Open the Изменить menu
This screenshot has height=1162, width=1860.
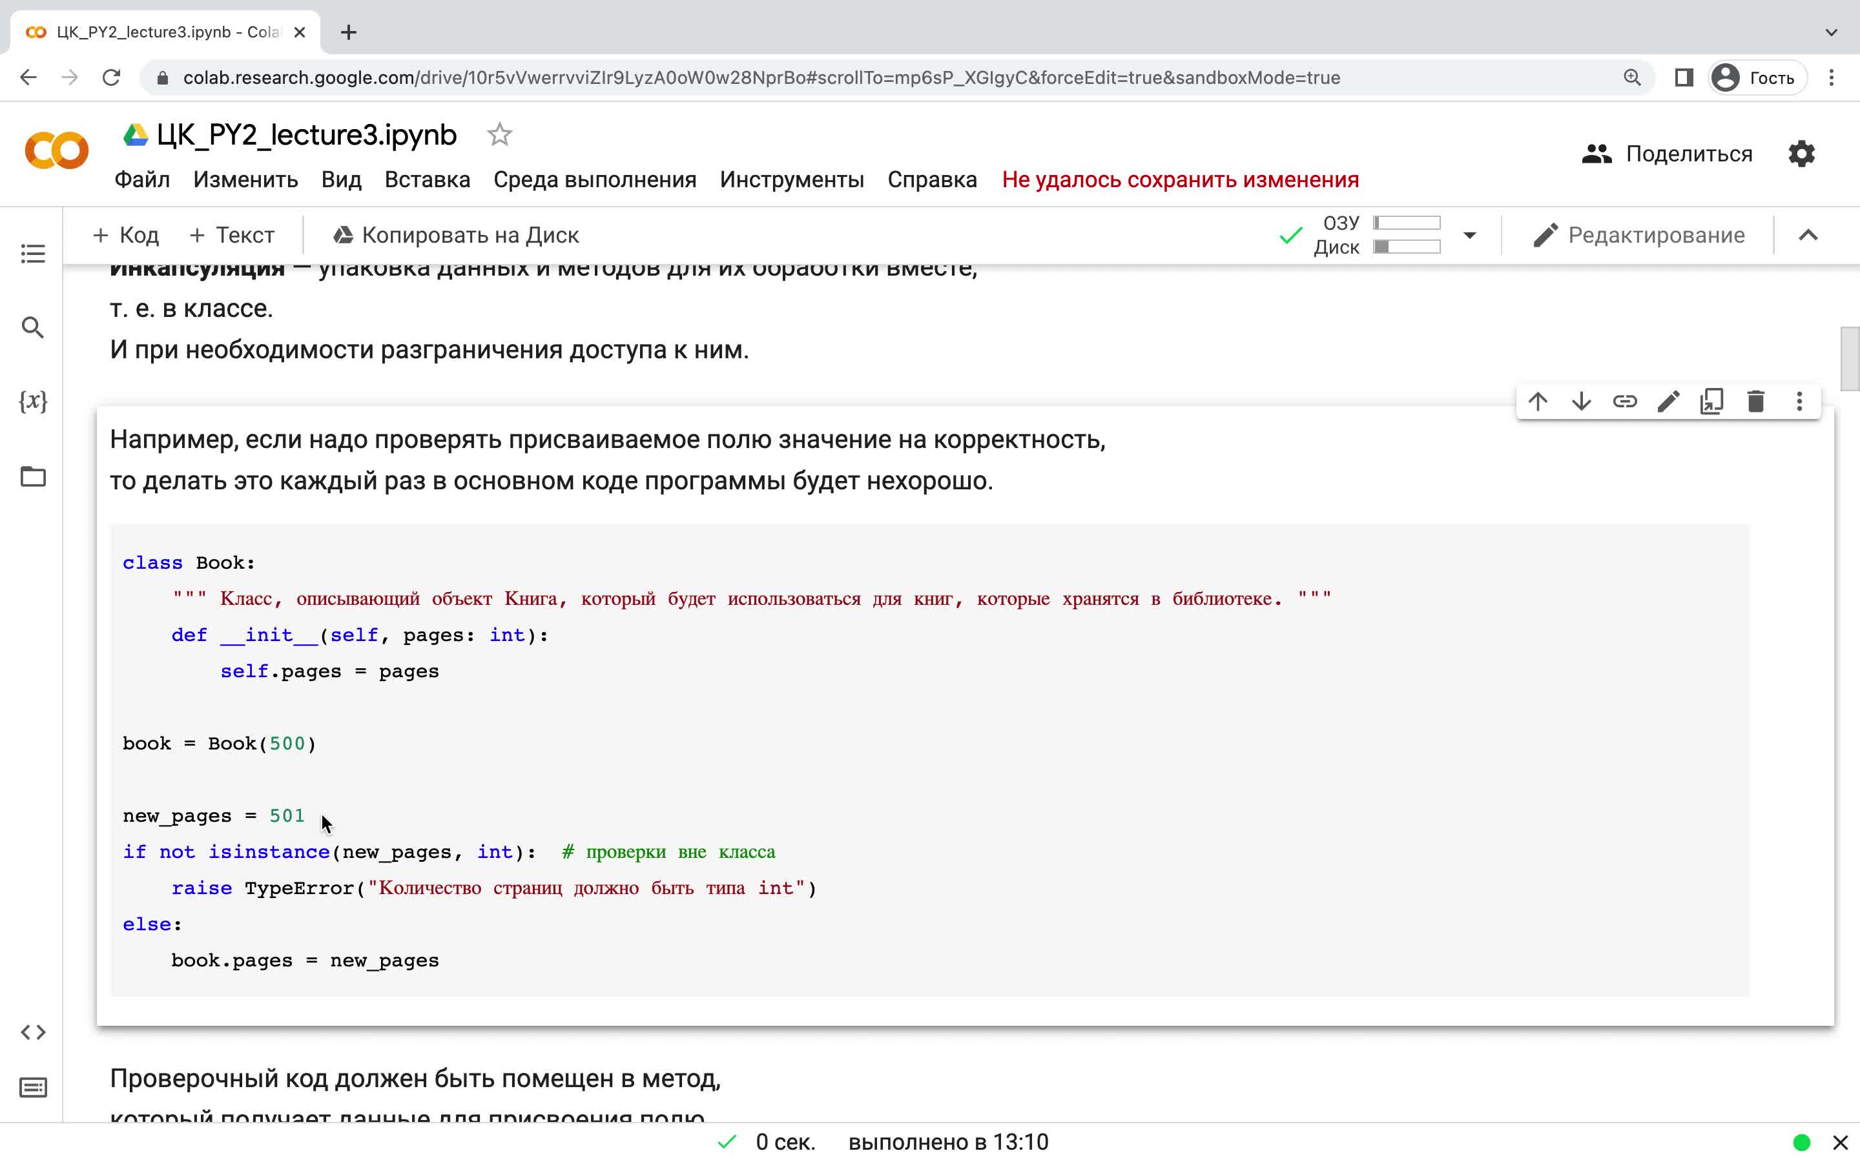(245, 180)
